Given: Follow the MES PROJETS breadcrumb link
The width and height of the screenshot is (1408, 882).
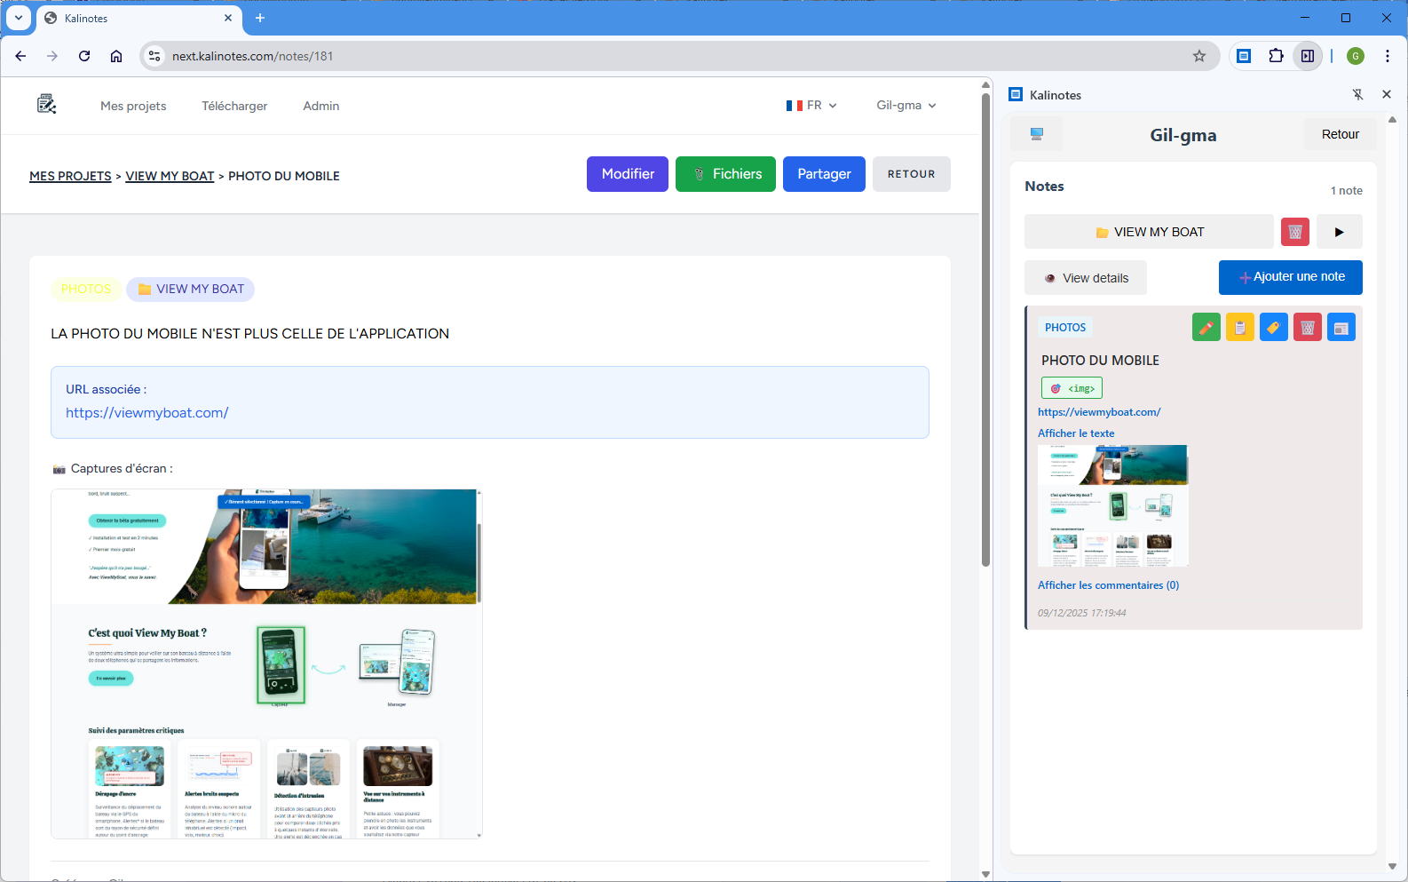Looking at the screenshot, I should [x=70, y=176].
